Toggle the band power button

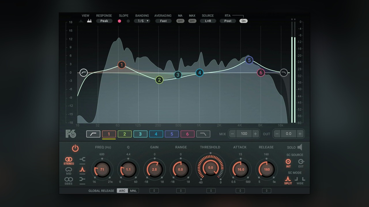click(75, 148)
